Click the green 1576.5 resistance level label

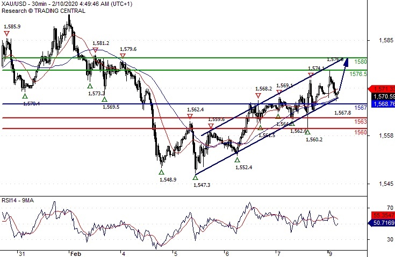point(358,74)
